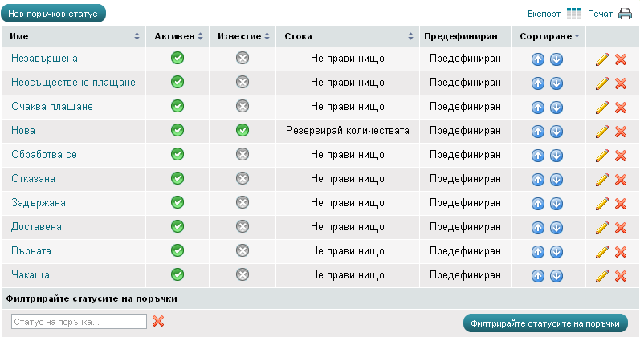Click the printer icon next to Печат
The image size is (640, 337).
pos(625,14)
